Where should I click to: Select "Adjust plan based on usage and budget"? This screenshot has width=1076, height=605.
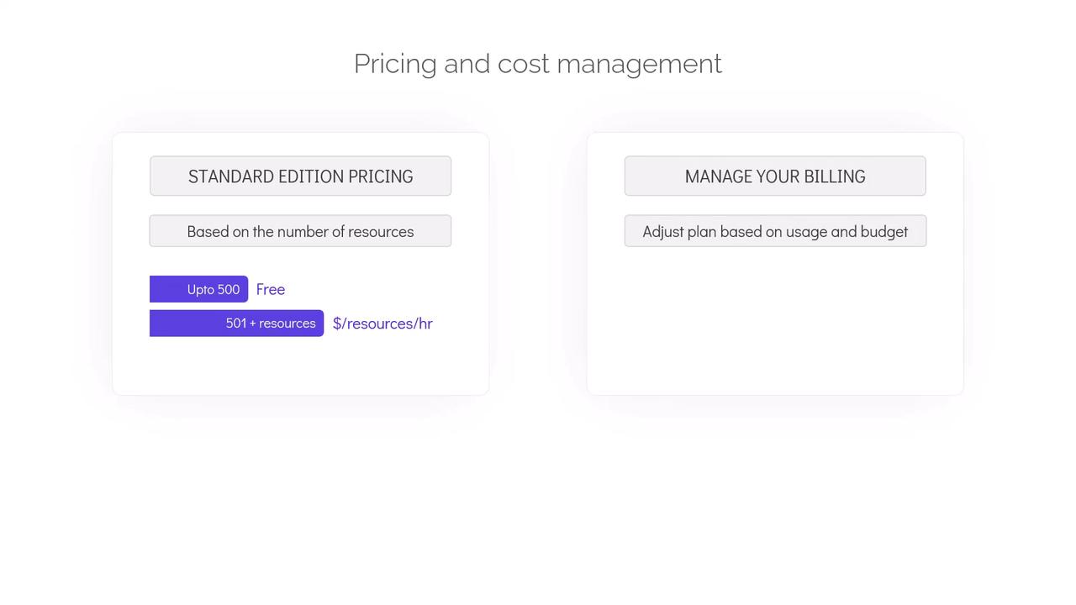[775, 231]
